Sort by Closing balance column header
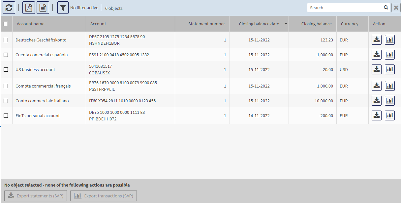The height and width of the screenshot is (203, 401). pyautogui.click(x=316, y=24)
